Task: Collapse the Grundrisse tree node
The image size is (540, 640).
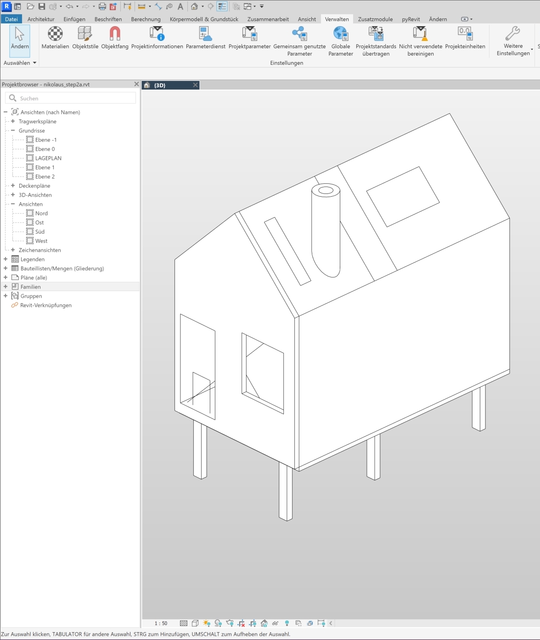Action: [13, 130]
